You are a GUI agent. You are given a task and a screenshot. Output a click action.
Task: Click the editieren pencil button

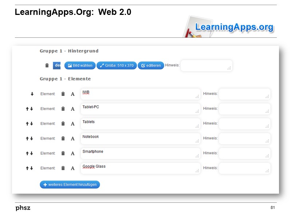[151, 65]
